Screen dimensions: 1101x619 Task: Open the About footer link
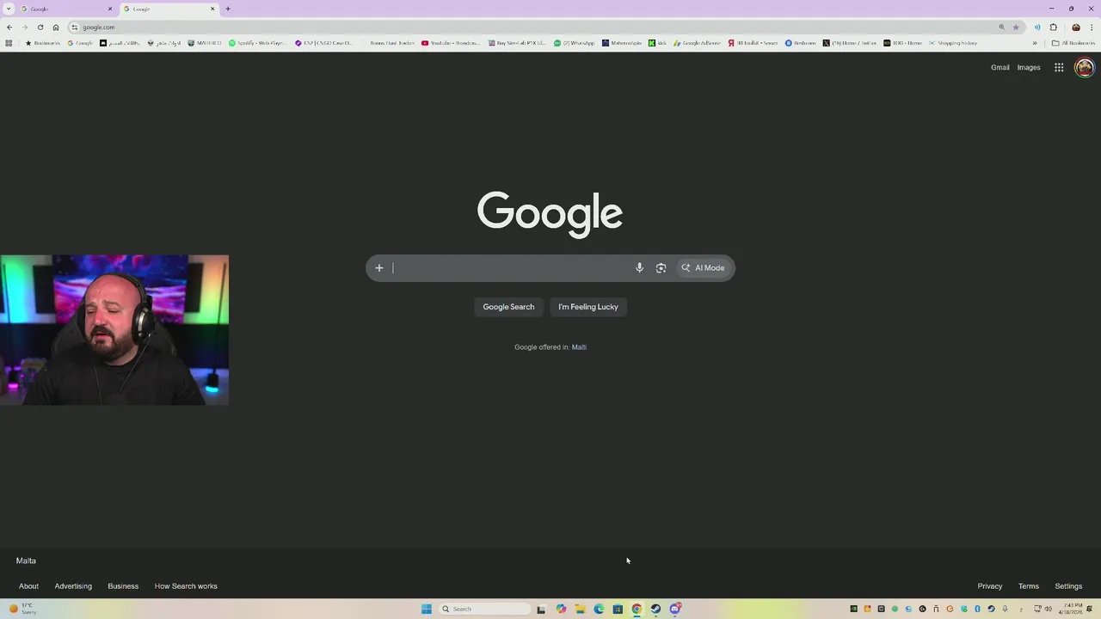tap(28, 586)
